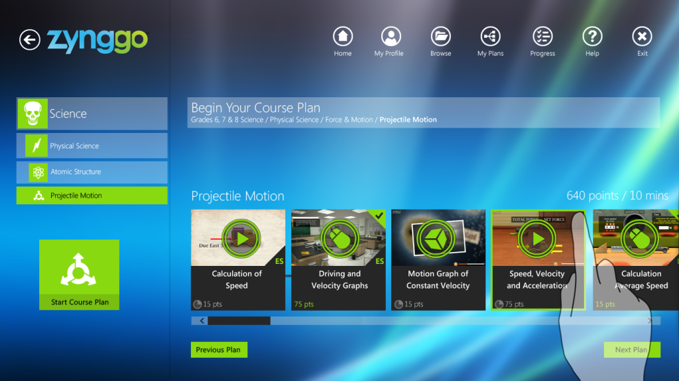This screenshot has height=381, width=679.
Task: Go to the Previous Plan
Action: pyautogui.click(x=219, y=350)
